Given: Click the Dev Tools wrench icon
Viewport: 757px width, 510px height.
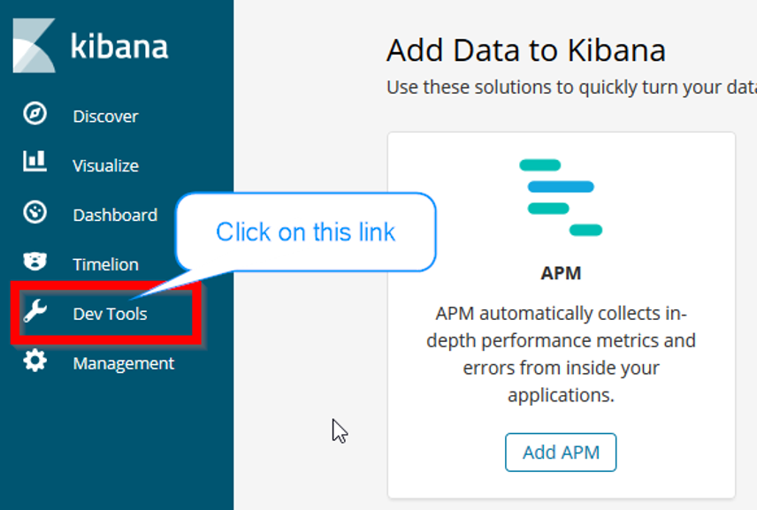Looking at the screenshot, I should (x=34, y=312).
